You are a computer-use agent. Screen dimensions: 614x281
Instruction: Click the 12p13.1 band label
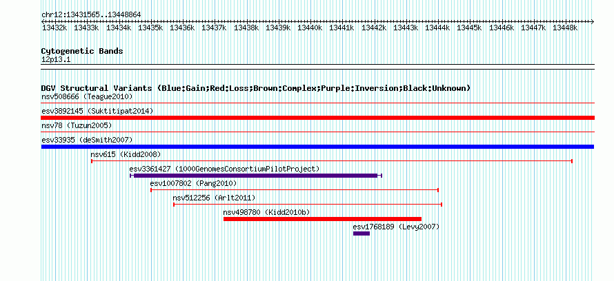(x=56, y=60)
